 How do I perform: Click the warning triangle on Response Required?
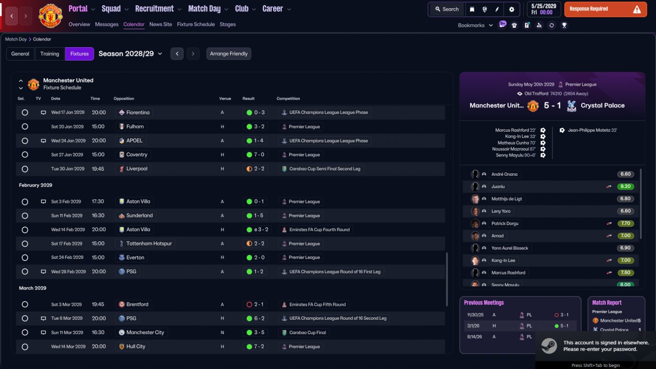point(637,9)
